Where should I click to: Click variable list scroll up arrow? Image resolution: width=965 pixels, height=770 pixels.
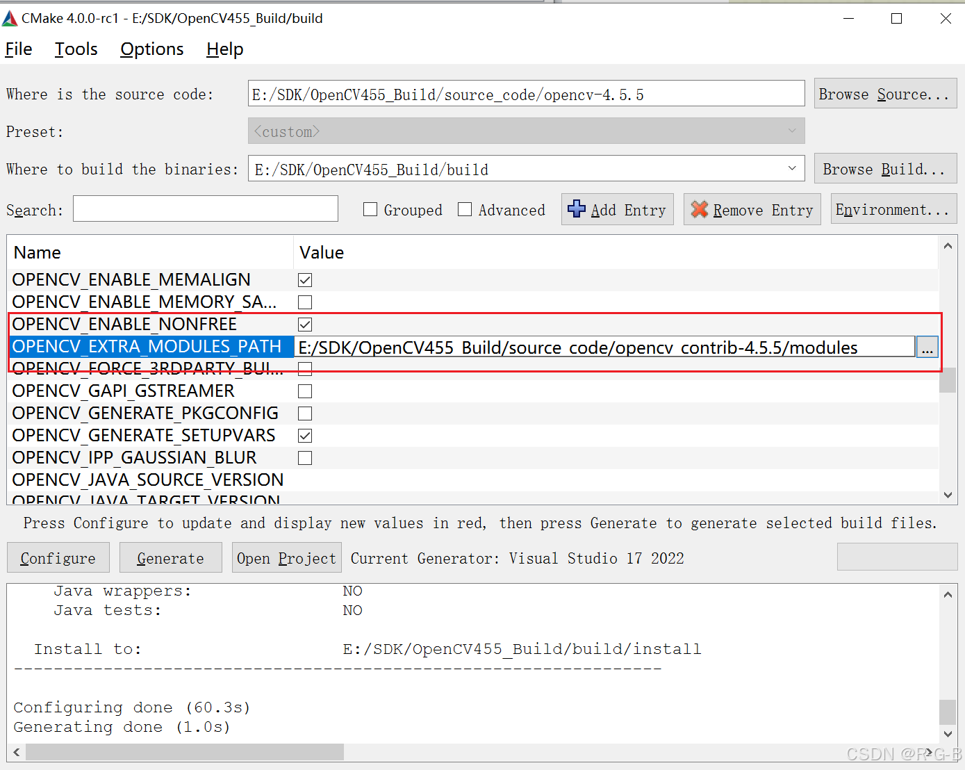point(948,246)
